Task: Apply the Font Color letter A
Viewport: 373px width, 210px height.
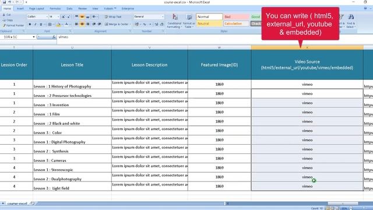Action: point(66,24)
